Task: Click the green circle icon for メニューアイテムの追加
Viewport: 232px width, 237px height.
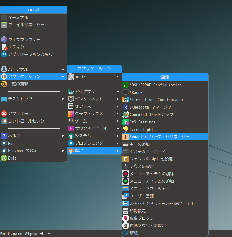Action: tap(126, 181)
